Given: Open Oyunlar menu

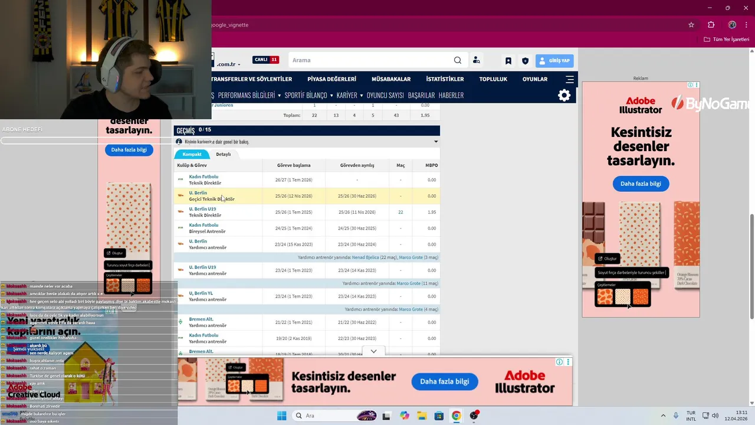Looking at the screenshot, I should tap(535, 79).
